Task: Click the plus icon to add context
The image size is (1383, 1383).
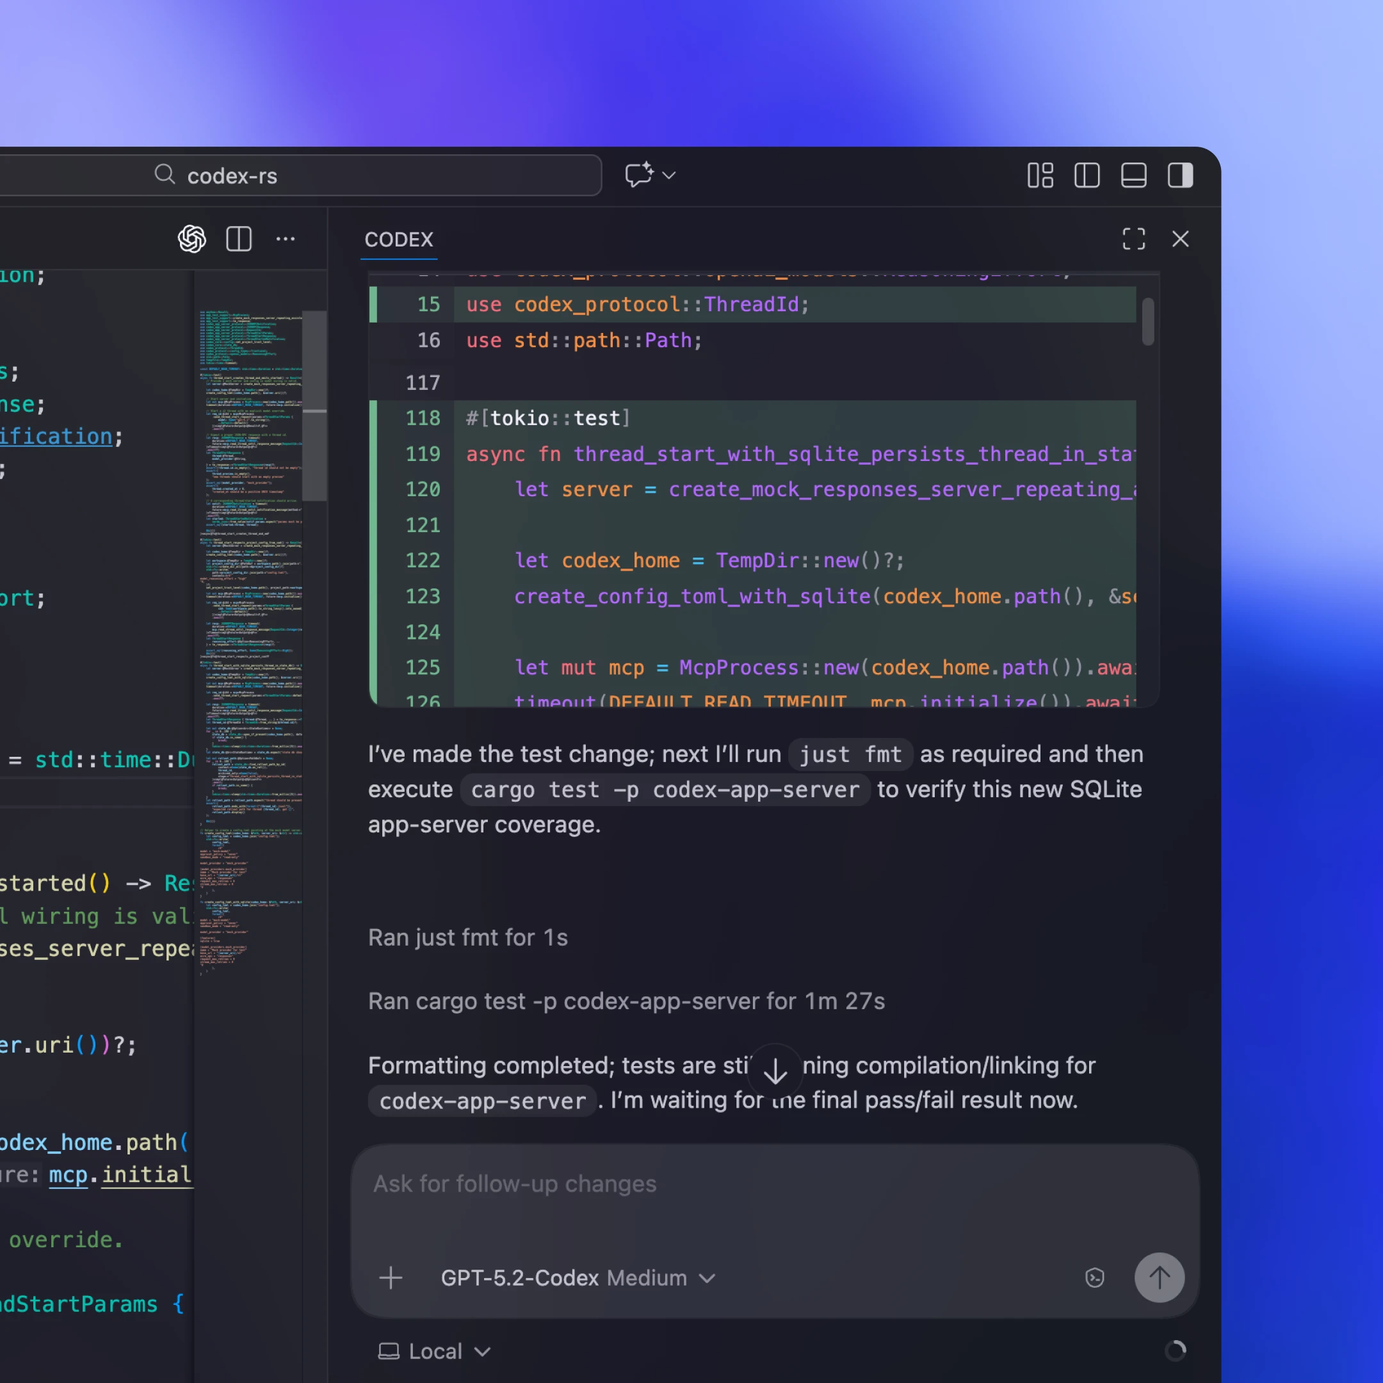Action: click(x=392, y=1278)
